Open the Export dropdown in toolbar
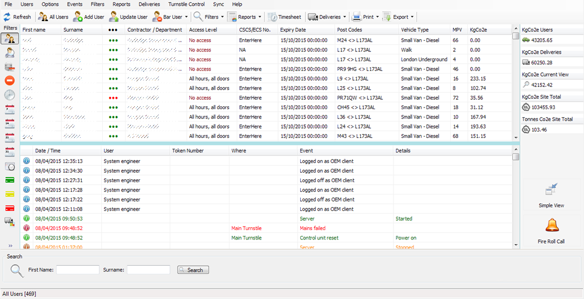 [x=412, y=17]
